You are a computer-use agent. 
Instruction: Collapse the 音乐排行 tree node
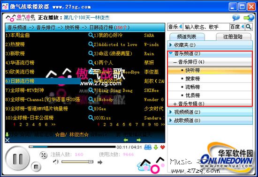coord(175,62)
